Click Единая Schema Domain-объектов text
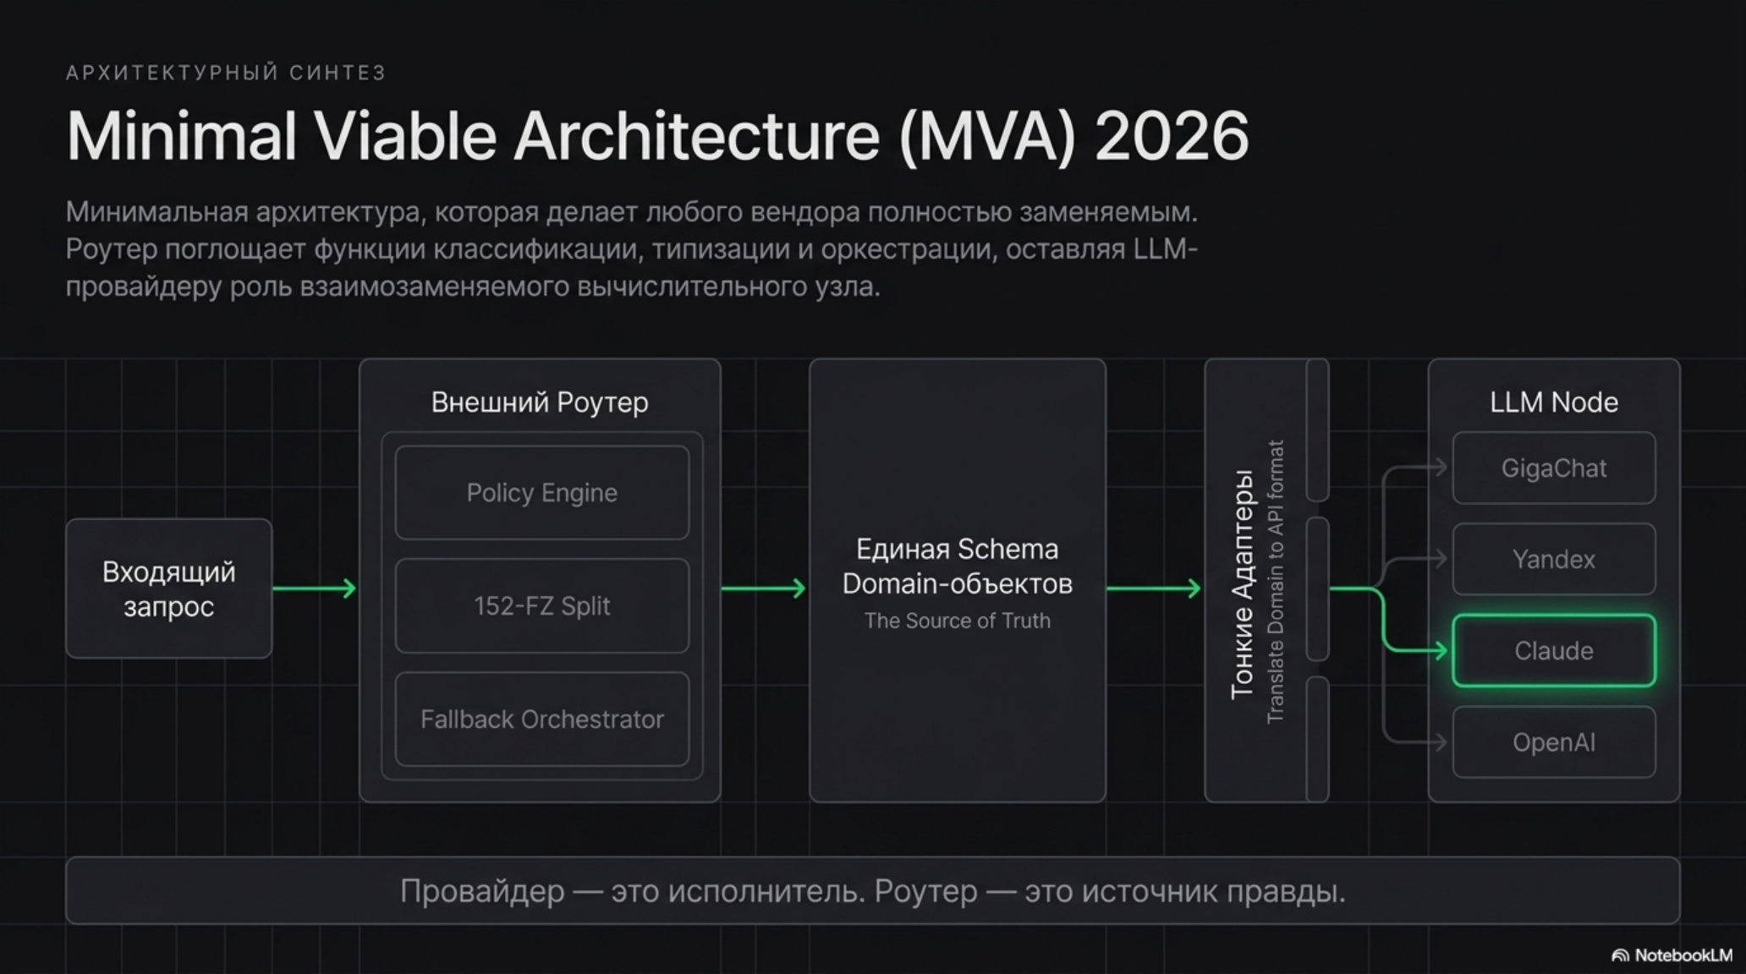Viewport: 1746px width, 974px height. click(x=958, y=566)
